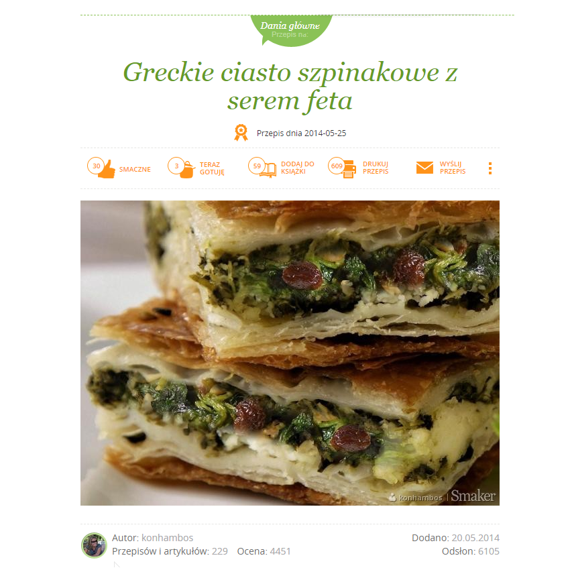The height and width of the screenshot is (570, 570).
Task: Click the TERAZ GOTUJĘ label
Action: [x=212, y=168]
